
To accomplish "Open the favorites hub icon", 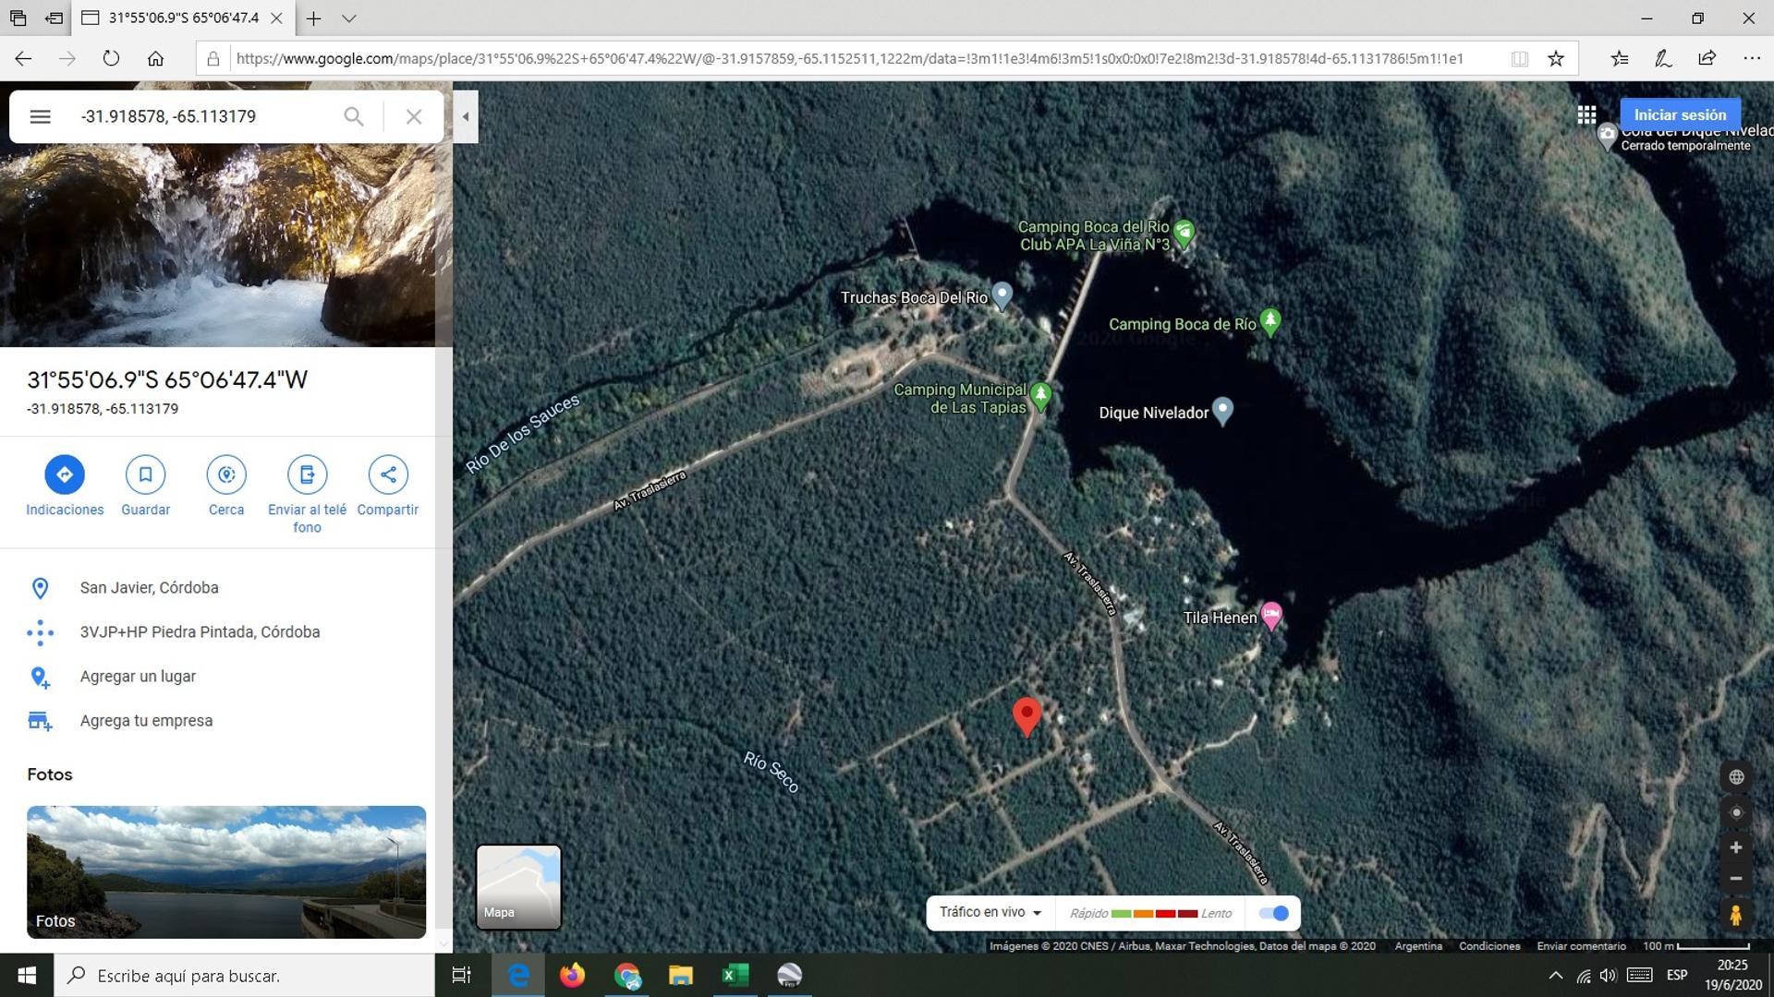I will point(1619,58).
